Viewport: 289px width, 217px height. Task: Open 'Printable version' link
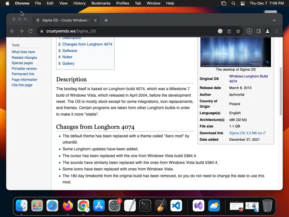click(24, 68)
